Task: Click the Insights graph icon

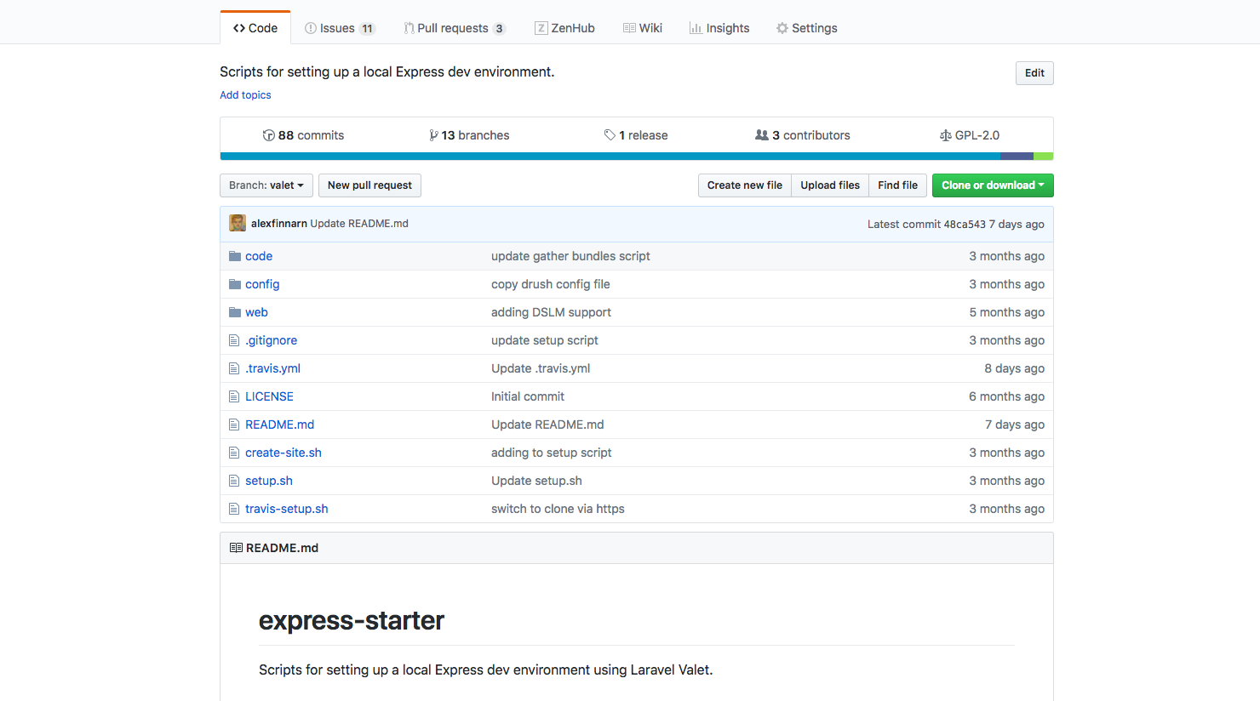Action: (696, 28)
